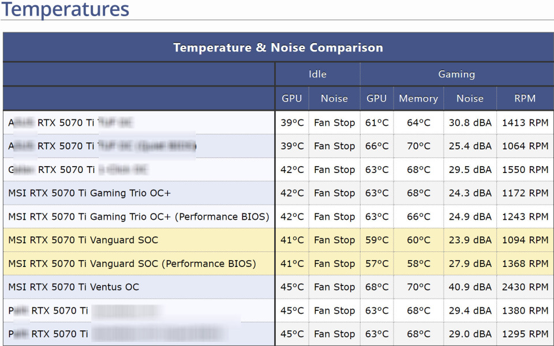Click the Idle column group header
Viewport: 554px width, 346px height.
[317, 74]
